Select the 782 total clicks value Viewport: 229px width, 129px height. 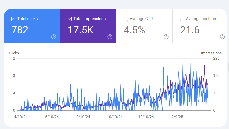[x=20, y=30]
